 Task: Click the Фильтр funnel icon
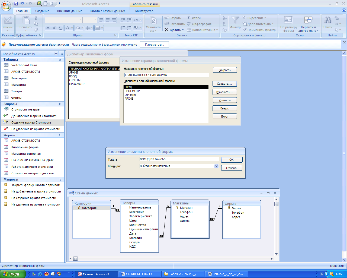[235, 20]
